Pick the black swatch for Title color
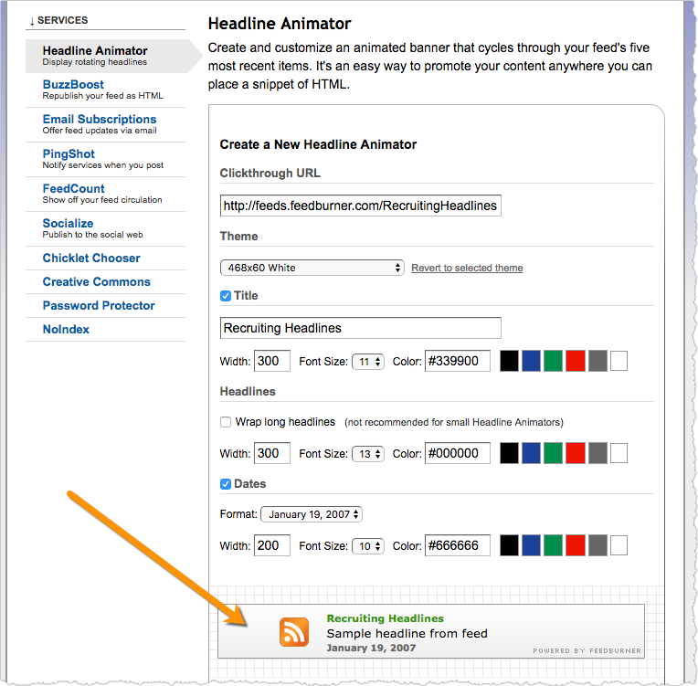Image resolution: width=698 pixels, height=686 pixels. (x=509, y=361)
